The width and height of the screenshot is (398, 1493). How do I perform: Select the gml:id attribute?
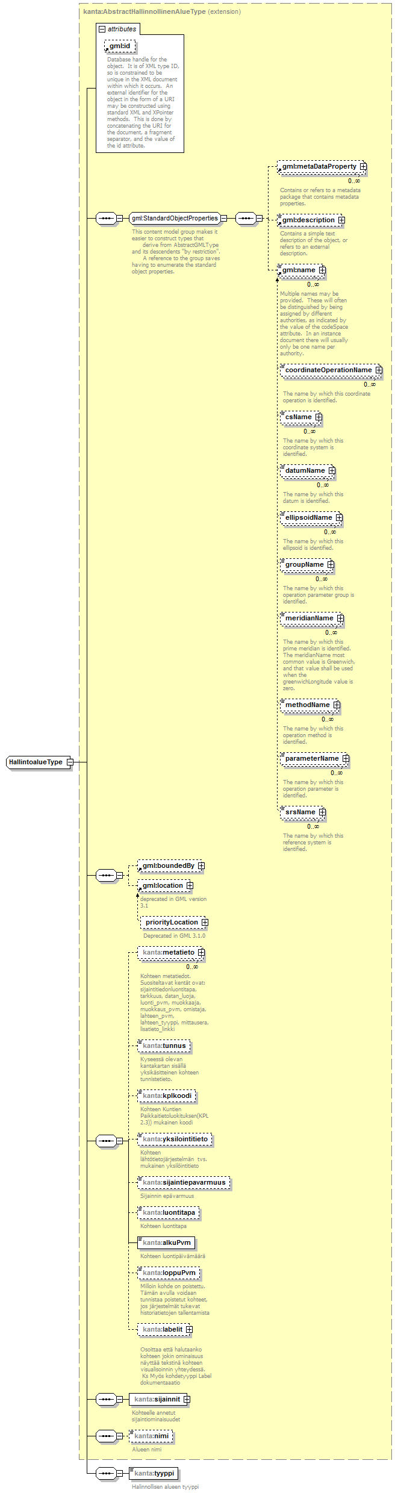tap(120, 46)
